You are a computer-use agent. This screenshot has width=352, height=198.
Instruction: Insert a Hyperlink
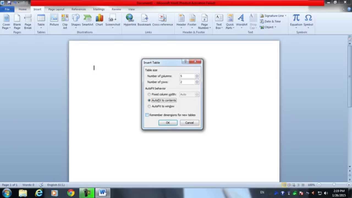tap(130, 21)
